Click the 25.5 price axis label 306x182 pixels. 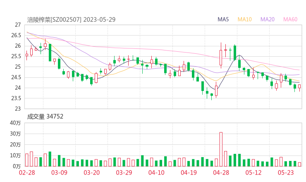click(x=16, y=56)
